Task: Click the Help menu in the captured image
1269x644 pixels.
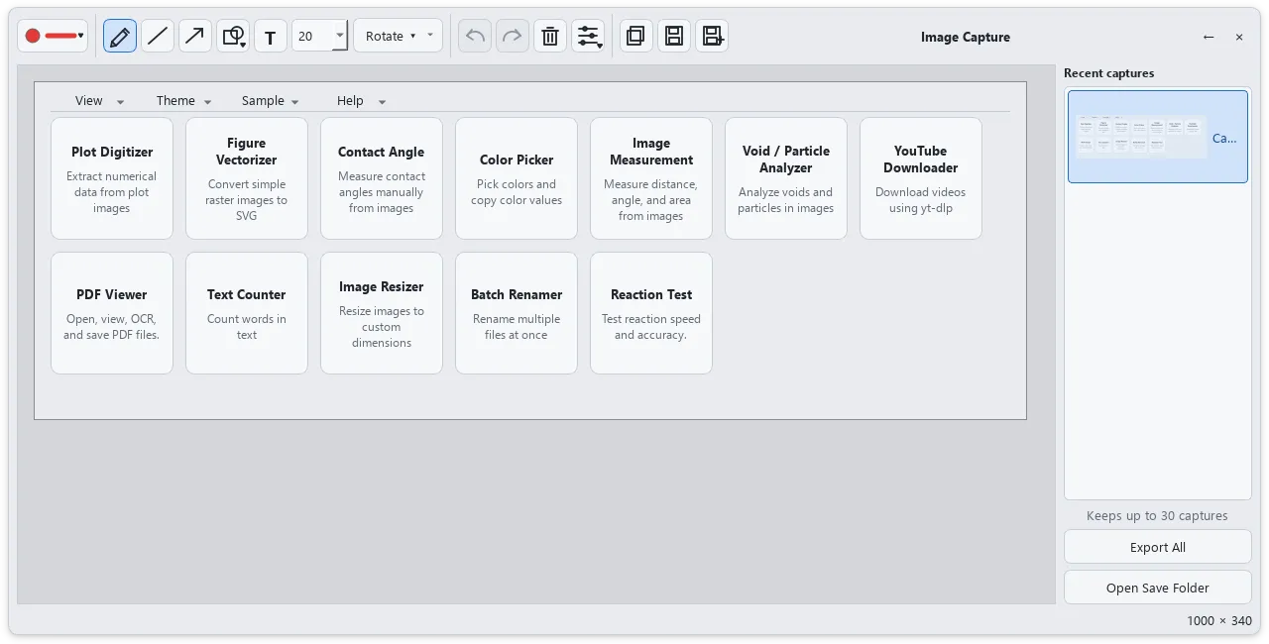Action: [x=361, y=100]
